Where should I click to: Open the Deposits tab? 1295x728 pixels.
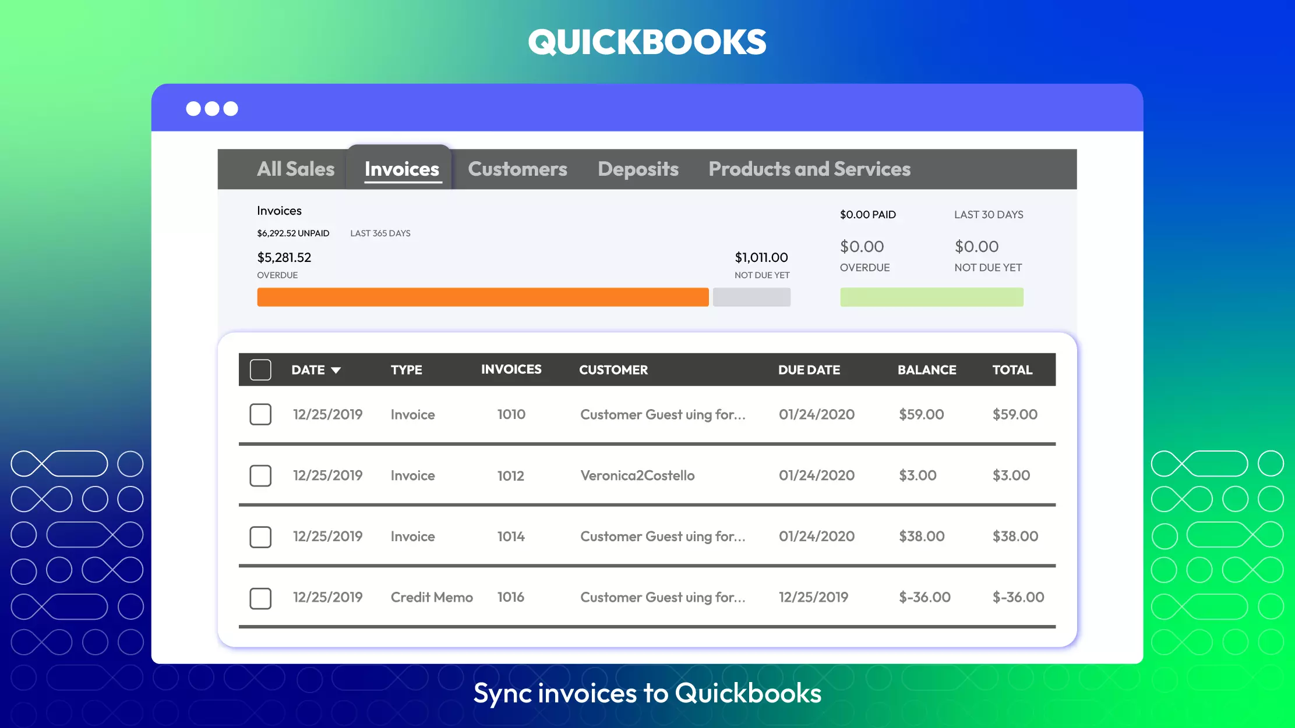638,169
